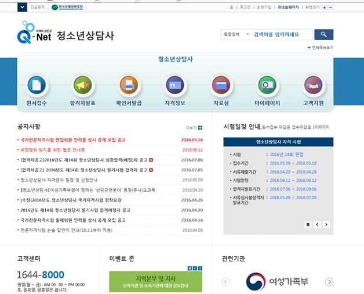Decrease screen size with minus icon
This screenshot has height=294, width=364.
[x=331, y=8]
